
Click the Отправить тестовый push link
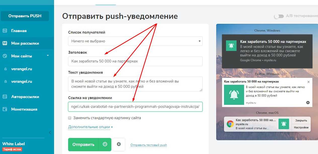tap(149, 145)
